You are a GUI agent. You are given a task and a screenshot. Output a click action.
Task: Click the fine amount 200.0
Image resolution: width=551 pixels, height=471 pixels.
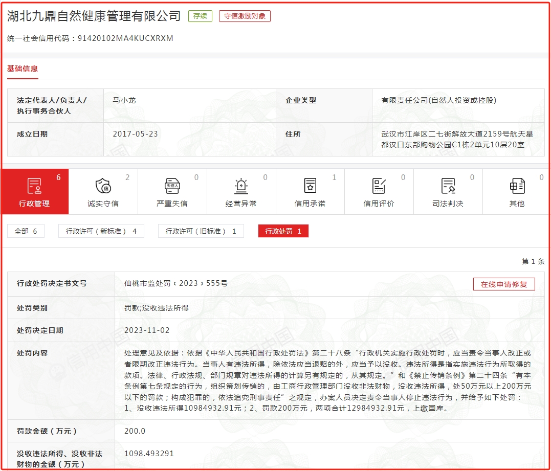tap(135, 431)
